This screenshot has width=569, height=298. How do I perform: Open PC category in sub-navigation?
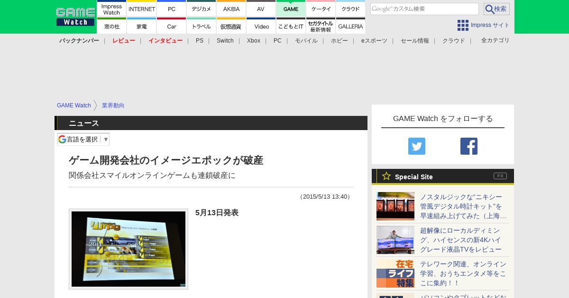pyautogui.click(x=277, y=41)
